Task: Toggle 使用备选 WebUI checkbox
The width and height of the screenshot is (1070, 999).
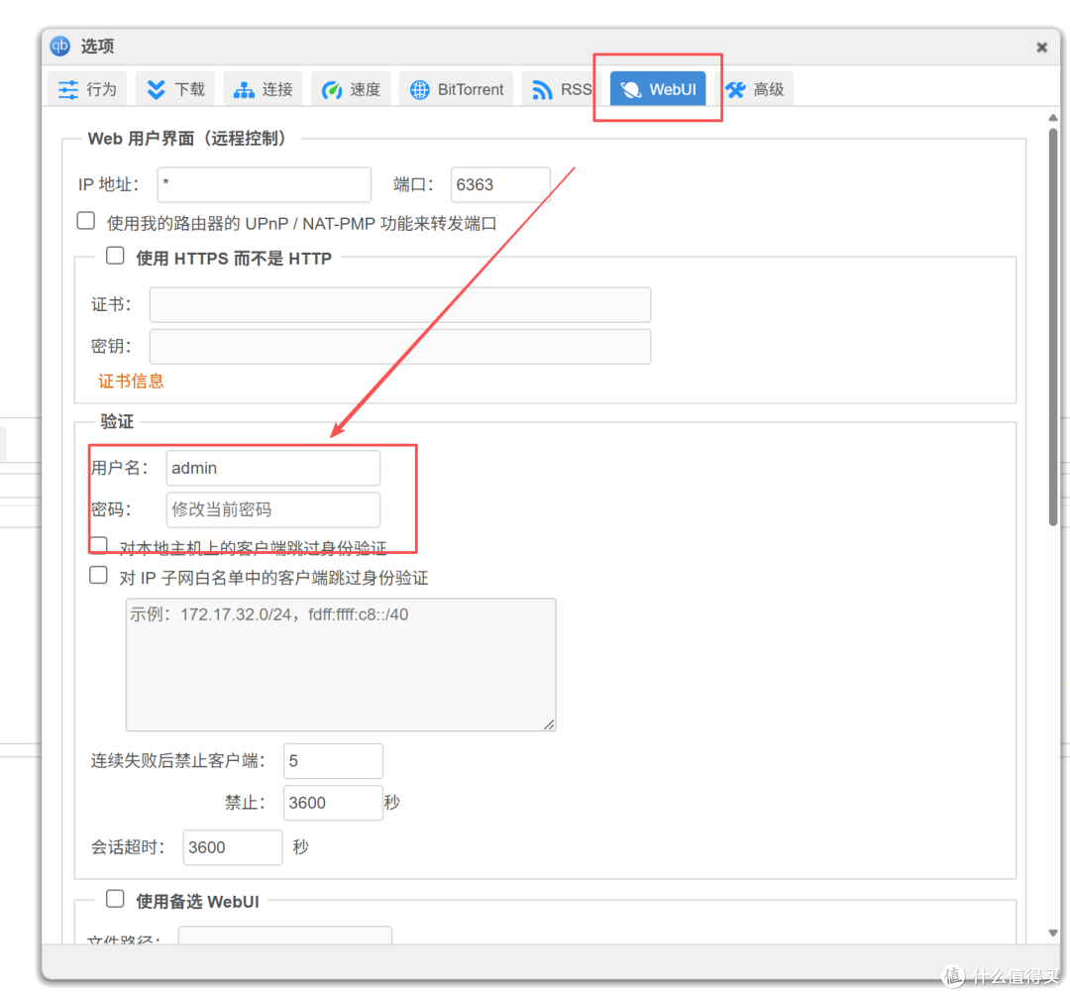Action: point(115,899)
